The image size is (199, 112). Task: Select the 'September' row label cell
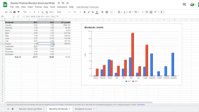pyautogui.click(x=13, y=46)
